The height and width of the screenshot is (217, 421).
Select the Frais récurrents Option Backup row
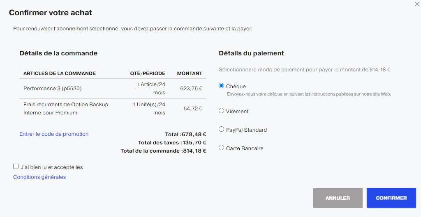[113, 109]
